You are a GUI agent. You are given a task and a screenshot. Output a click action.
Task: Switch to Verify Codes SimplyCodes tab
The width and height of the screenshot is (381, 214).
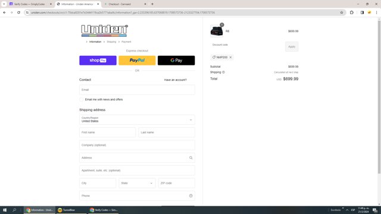[29, 4]
